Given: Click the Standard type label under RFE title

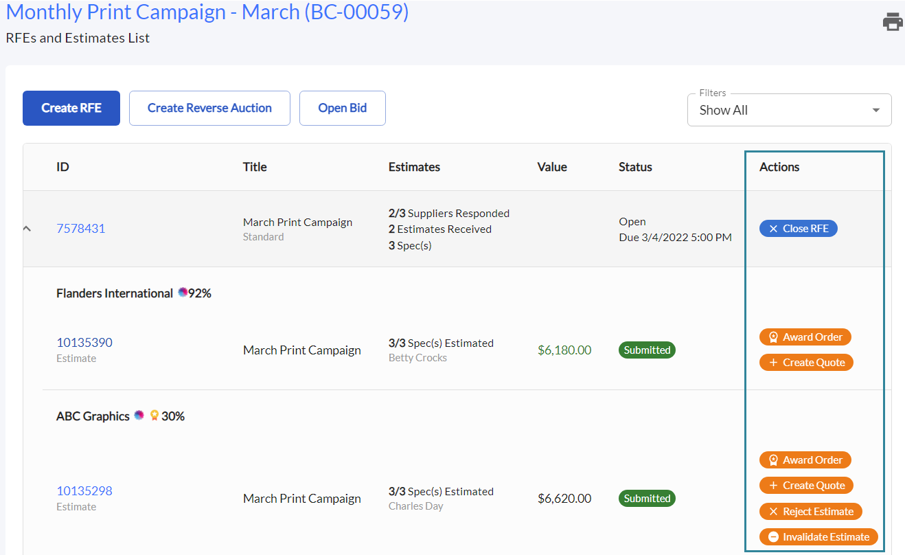Looking at the screenshot, I should (x=264, y=237).
